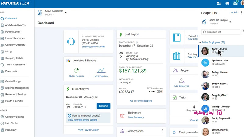Select employee Brown, Mary K
This screenshot has height=137, width=244.
point(221,132)
